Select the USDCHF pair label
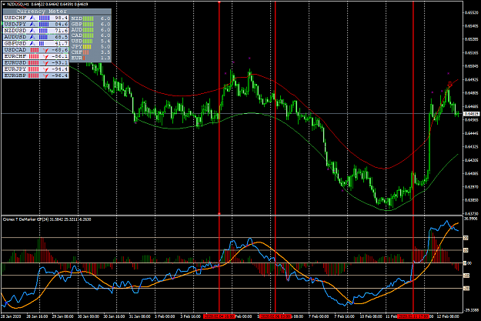Image resolution: width=481 pixels, height=321 pixels. coord(15,18)
